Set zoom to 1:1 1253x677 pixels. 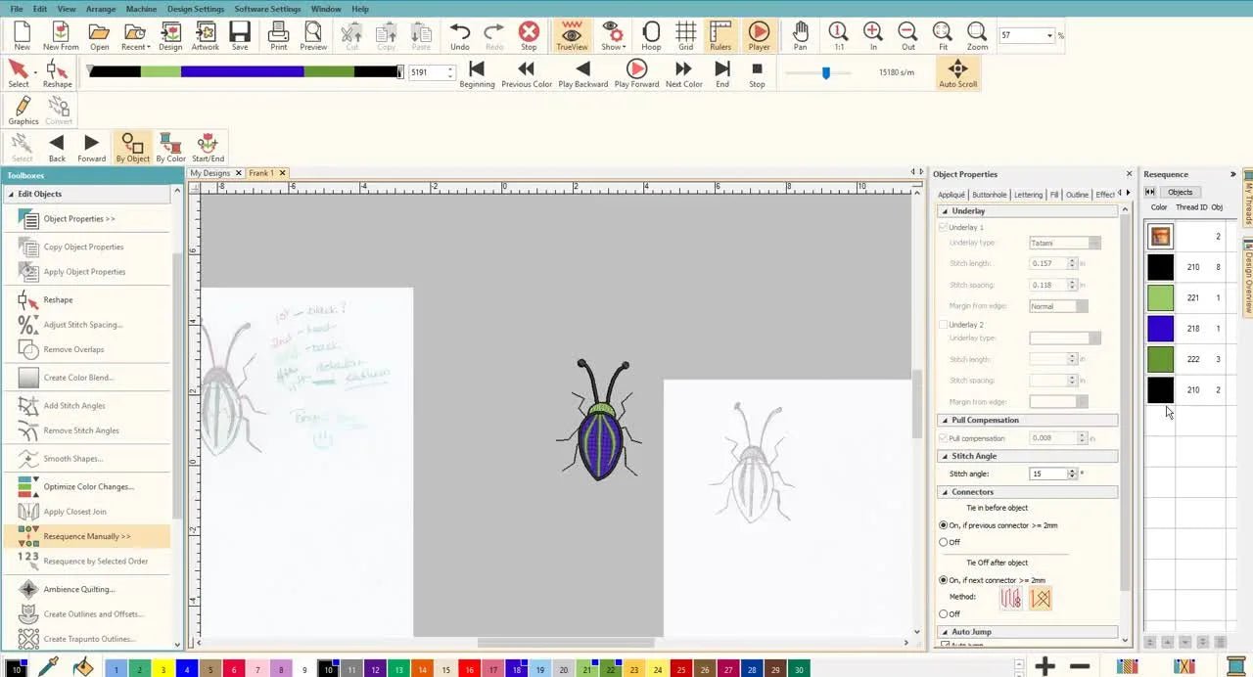(x=838, y=36)
